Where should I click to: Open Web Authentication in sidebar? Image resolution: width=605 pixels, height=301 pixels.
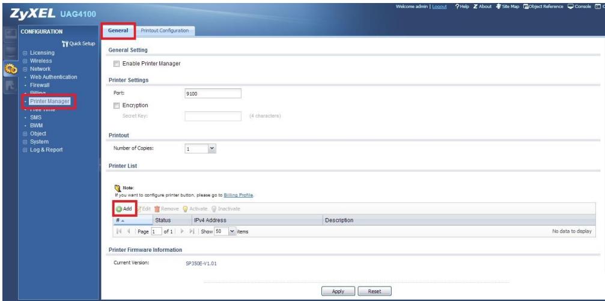click(53, 77)
